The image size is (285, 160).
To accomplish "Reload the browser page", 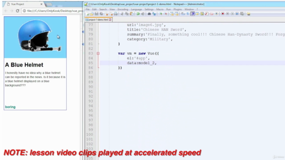I will coord(17,11).
